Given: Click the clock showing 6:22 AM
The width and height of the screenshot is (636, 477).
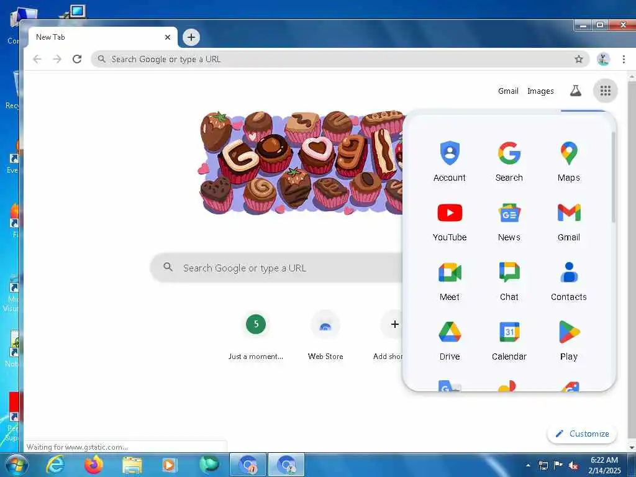Looking at the screenshot, I should (604, 465).
